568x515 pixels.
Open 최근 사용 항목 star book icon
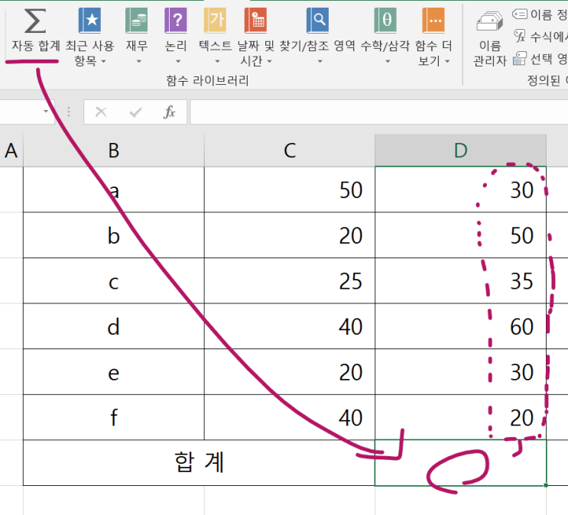[89, 21]
